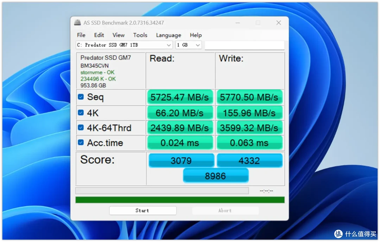This screenshot has height=242, width=380.
Task: Click the 4K-64Thrd write result 3599.32 MB/s
Action: 249,128
